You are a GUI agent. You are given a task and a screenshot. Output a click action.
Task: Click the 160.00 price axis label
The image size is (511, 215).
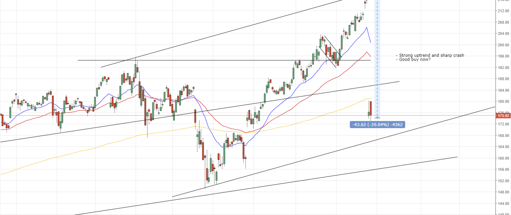(503, 158)
